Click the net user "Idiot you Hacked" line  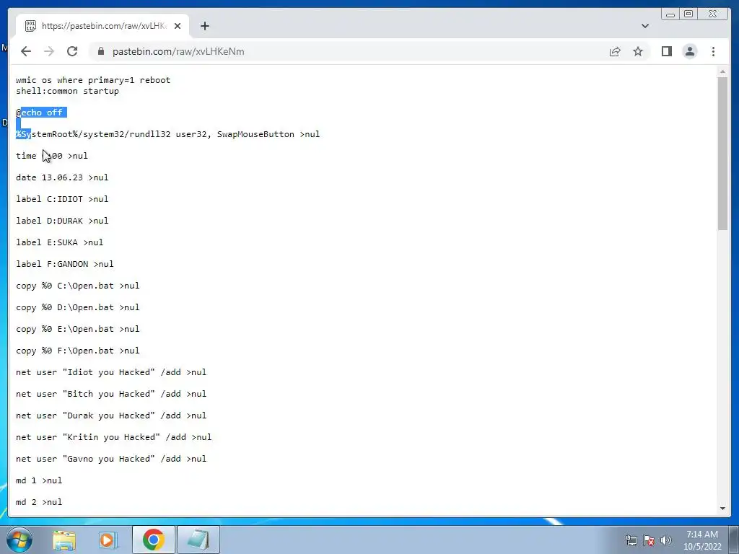(x=111, y=373)
